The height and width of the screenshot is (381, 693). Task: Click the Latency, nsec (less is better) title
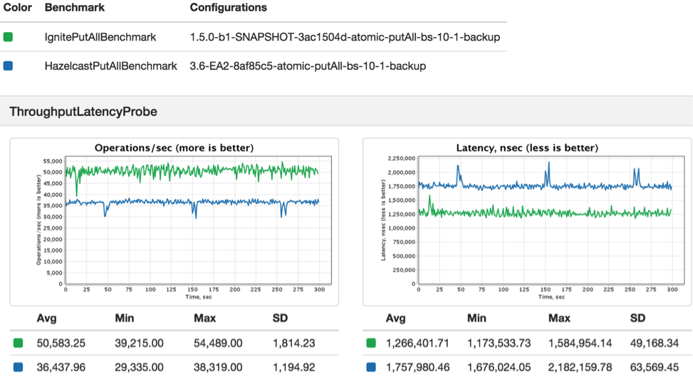(x=527, y=148)
